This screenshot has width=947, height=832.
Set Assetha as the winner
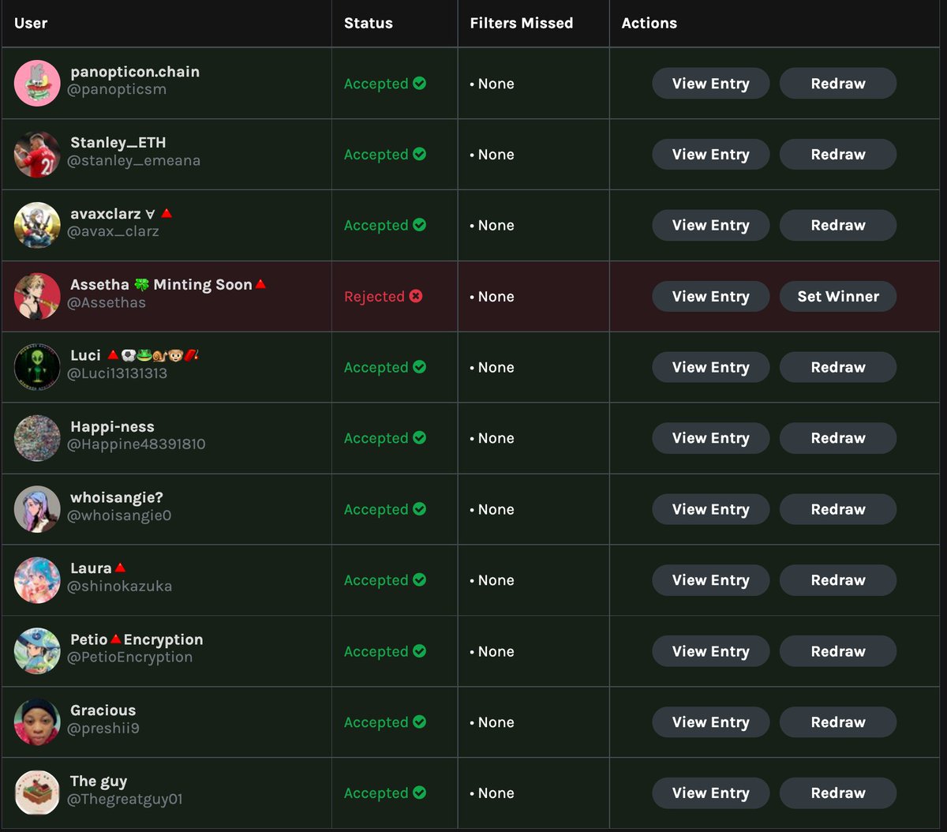point(838,297)
